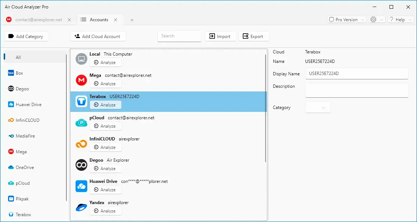Viewport: 417px width, 222px height.
Task: Click the Terabox logo in selected row
Action: [x=81, y=101]
